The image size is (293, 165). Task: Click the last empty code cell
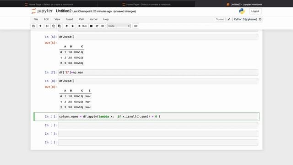[x=158, y=143]
